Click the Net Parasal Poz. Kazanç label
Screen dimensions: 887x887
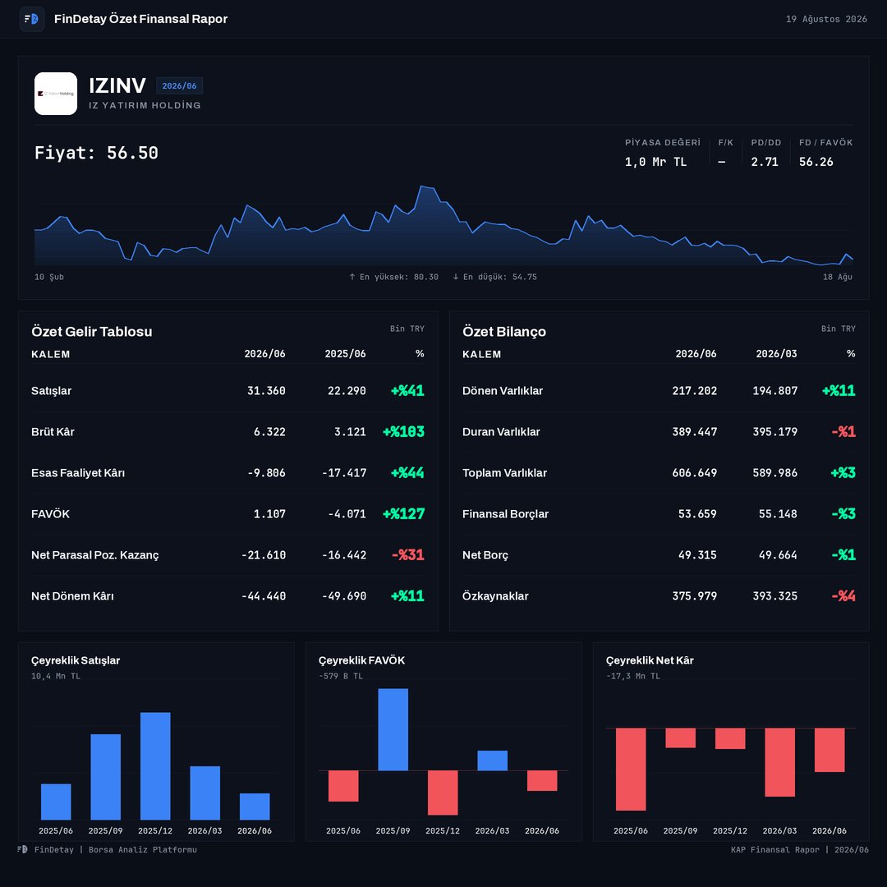pyautogui.click(x=95, y=555)
